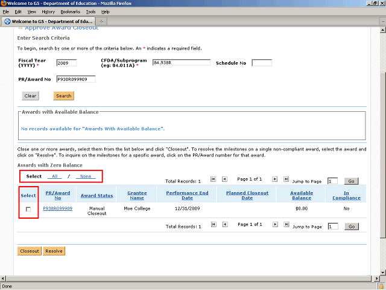The width and height of the screenshot is (386, 290).
Task: Click the padlock icon in status bar
Action: pyautogui.click(x=382, y=286)
